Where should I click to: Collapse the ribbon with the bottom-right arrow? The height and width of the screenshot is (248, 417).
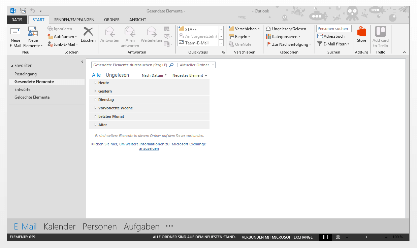point(404,52)
